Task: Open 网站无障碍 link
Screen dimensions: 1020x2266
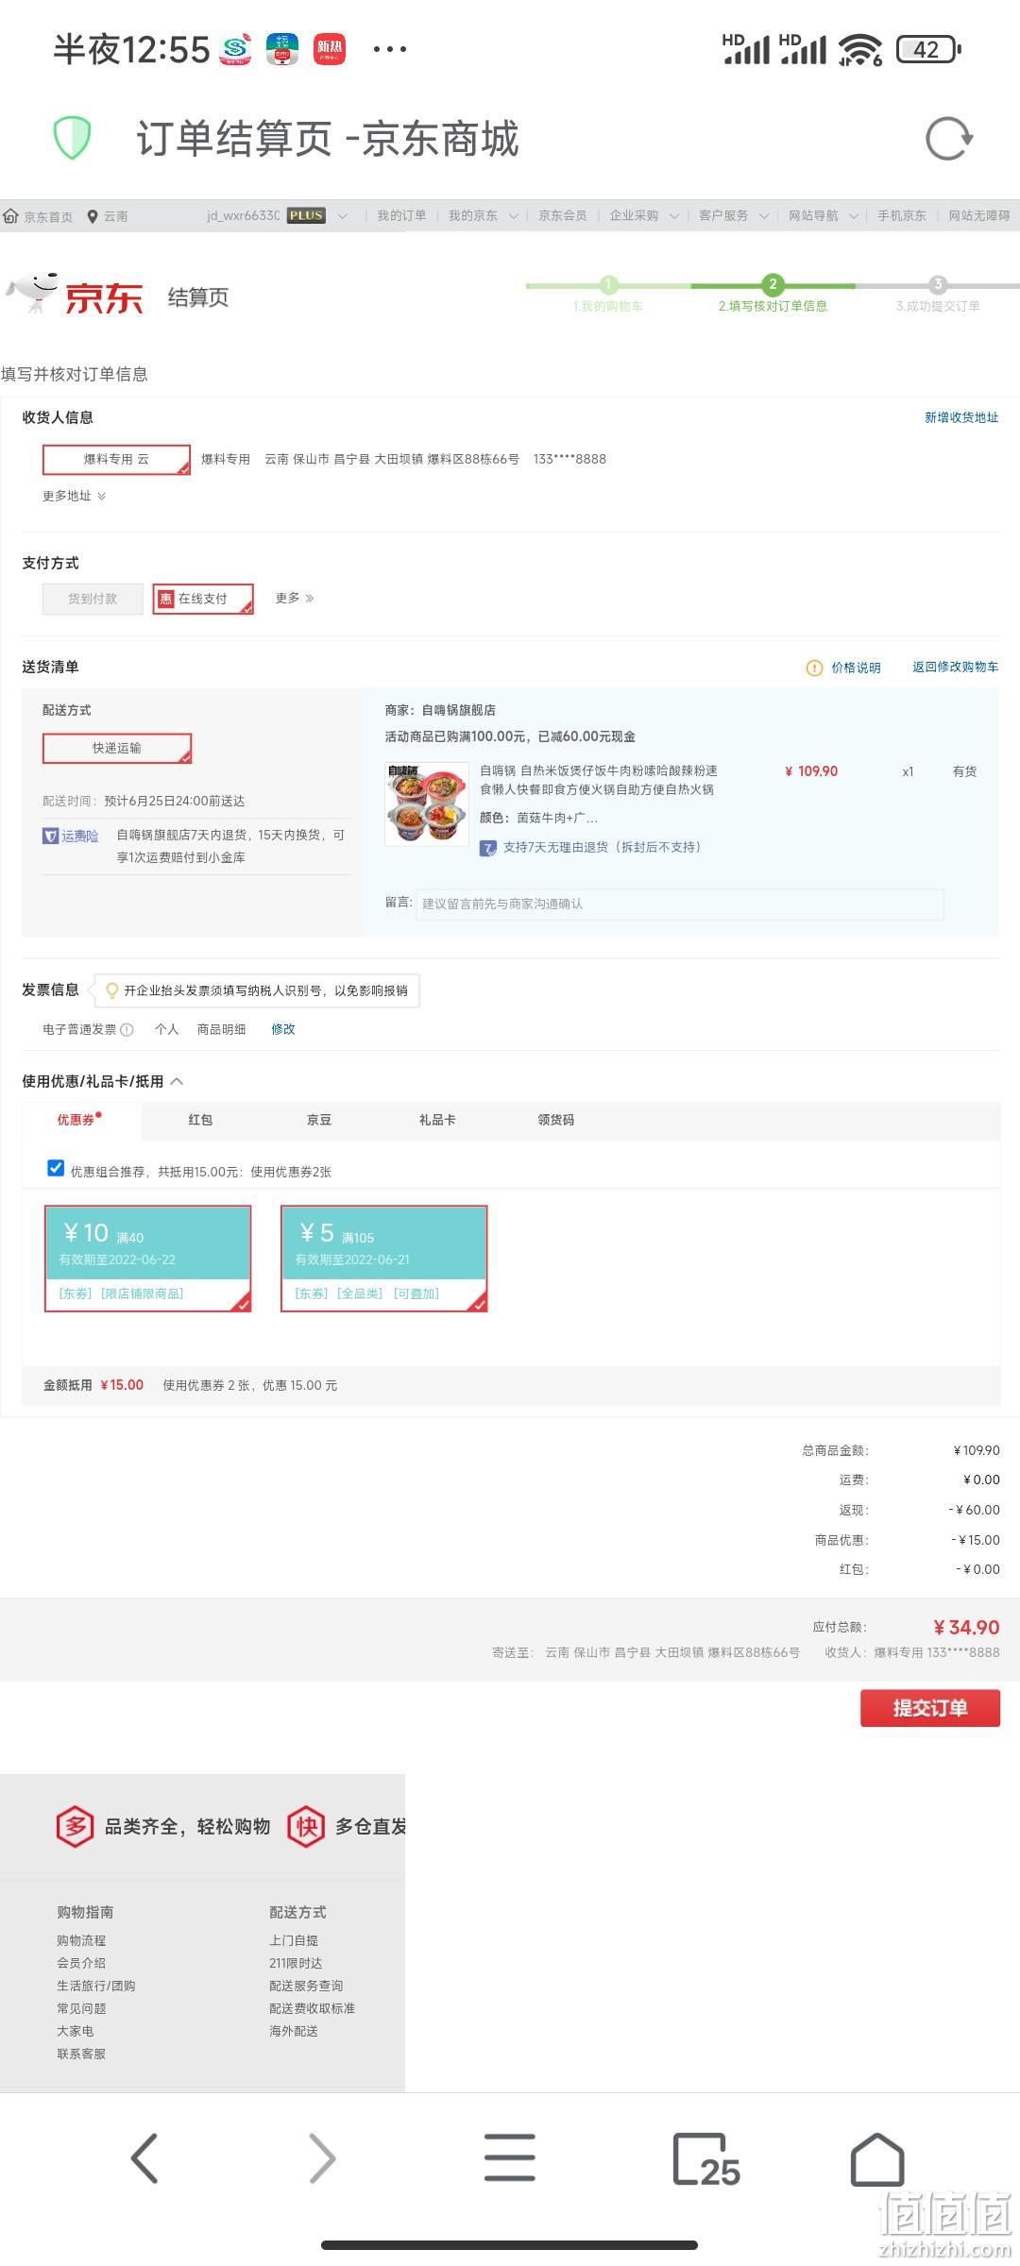Action: coord(979,216)
